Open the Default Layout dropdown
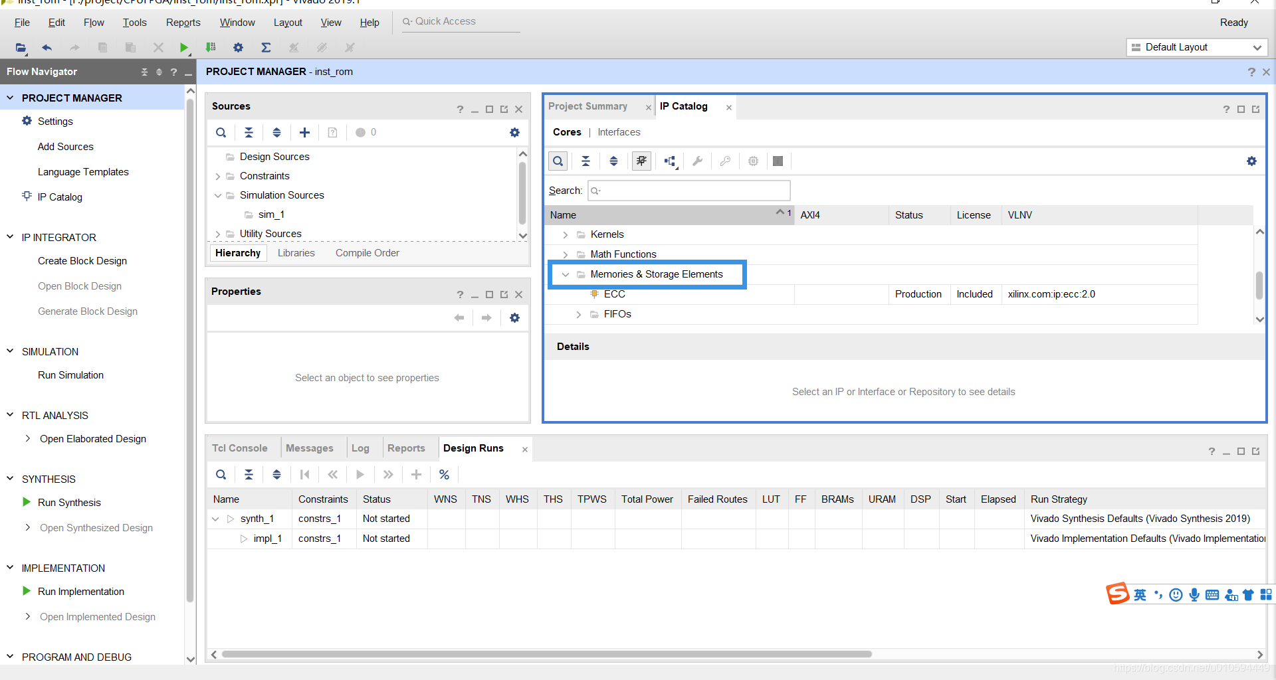This screenshot has height=680, width=1276. click(1197, 47)
